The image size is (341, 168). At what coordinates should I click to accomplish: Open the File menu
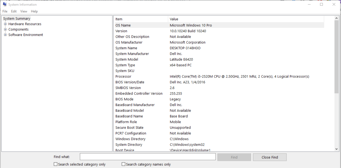5,11
